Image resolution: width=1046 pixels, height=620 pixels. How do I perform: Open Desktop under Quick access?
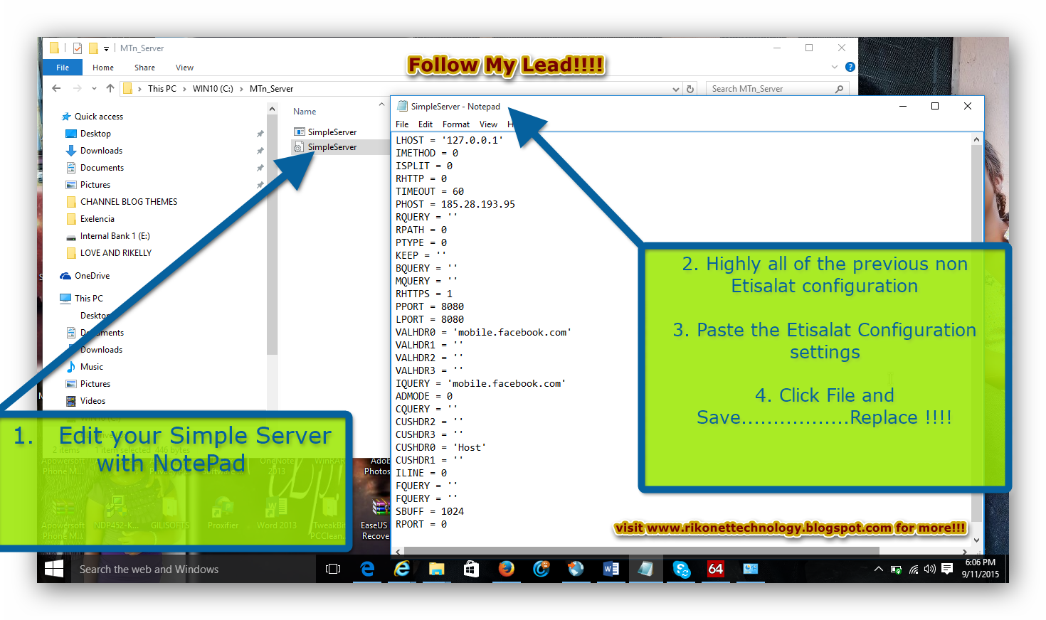pyautogui.click(x=95, y=134)
